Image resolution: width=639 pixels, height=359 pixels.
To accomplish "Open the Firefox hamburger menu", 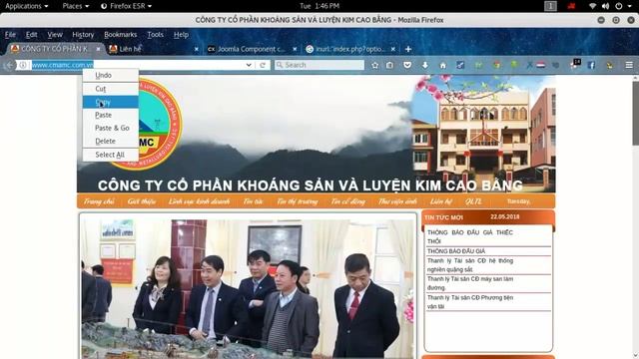I will [x=629, y=65].
